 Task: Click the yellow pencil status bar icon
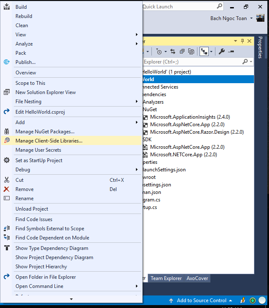click(243, 300)
